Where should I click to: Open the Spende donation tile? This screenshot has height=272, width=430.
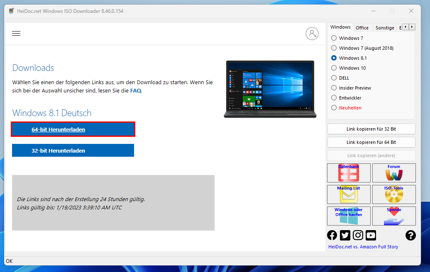point(394,216)
